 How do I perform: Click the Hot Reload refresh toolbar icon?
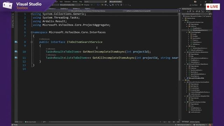tap(98, 5)
